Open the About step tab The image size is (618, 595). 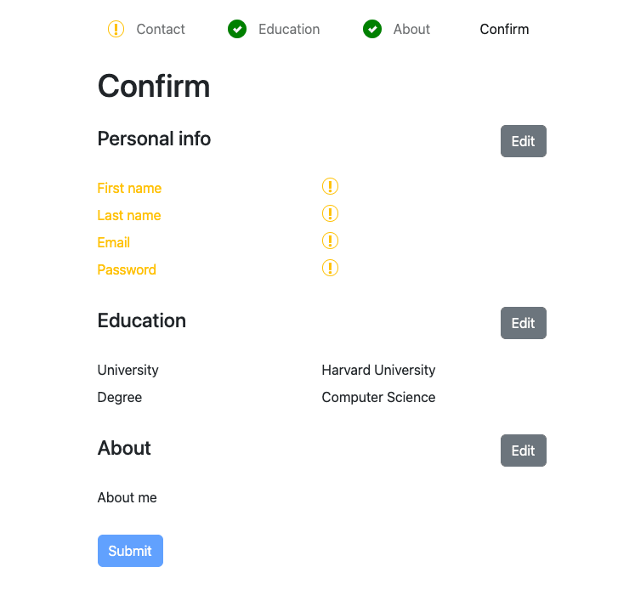(x=411, y=29)
